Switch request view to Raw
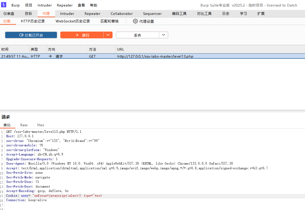305x210 pixels. [x=24, y=125]
